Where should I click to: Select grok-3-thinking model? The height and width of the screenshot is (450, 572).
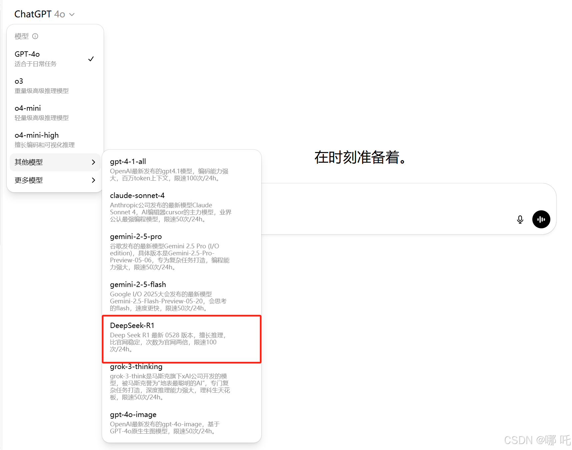pyautogui.click(x=182, y=382)
